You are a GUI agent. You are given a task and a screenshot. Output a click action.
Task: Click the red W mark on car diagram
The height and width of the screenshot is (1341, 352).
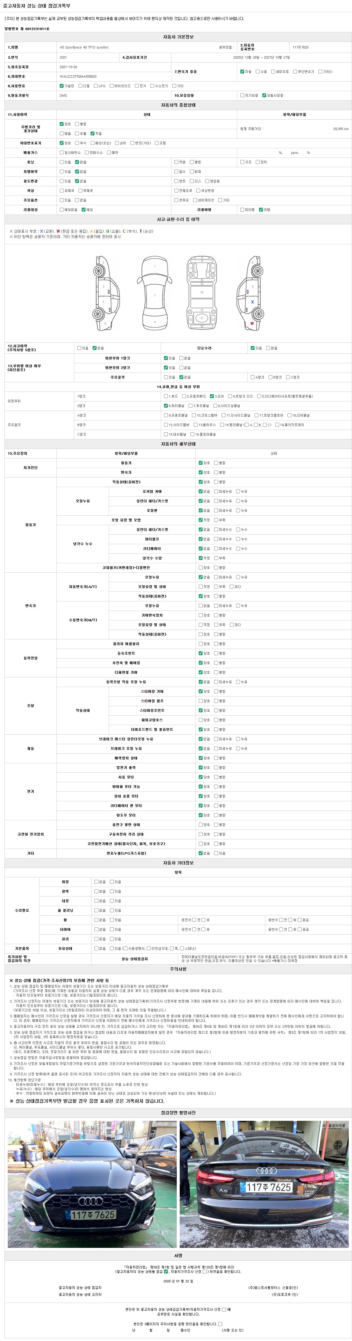(x=252, y=323)
